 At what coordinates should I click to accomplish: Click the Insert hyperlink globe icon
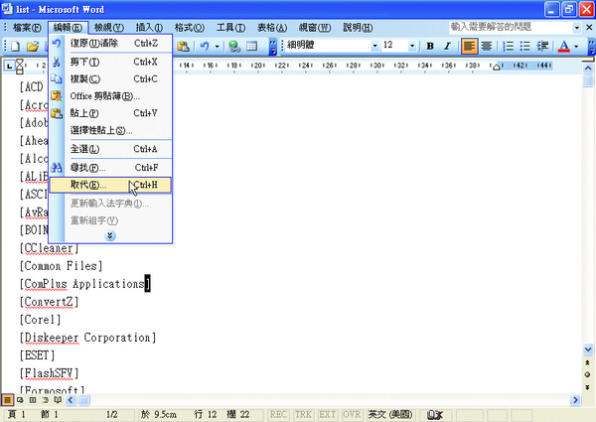[234, 47]
